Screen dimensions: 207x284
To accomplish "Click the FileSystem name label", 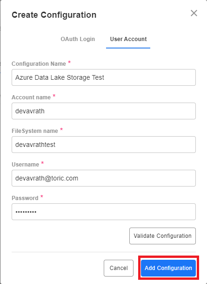I will 35,131.
